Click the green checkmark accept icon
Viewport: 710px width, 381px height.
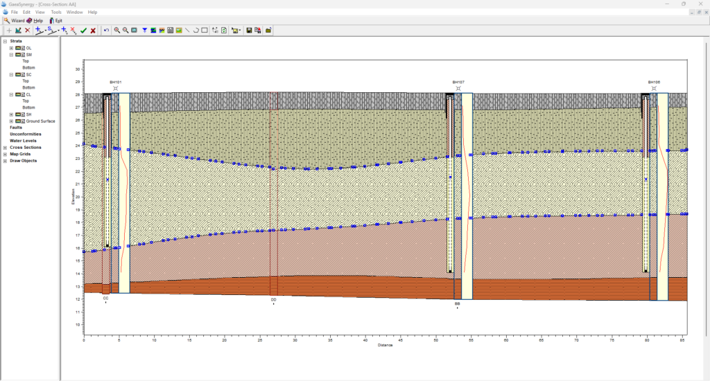[x=83, y=30]
